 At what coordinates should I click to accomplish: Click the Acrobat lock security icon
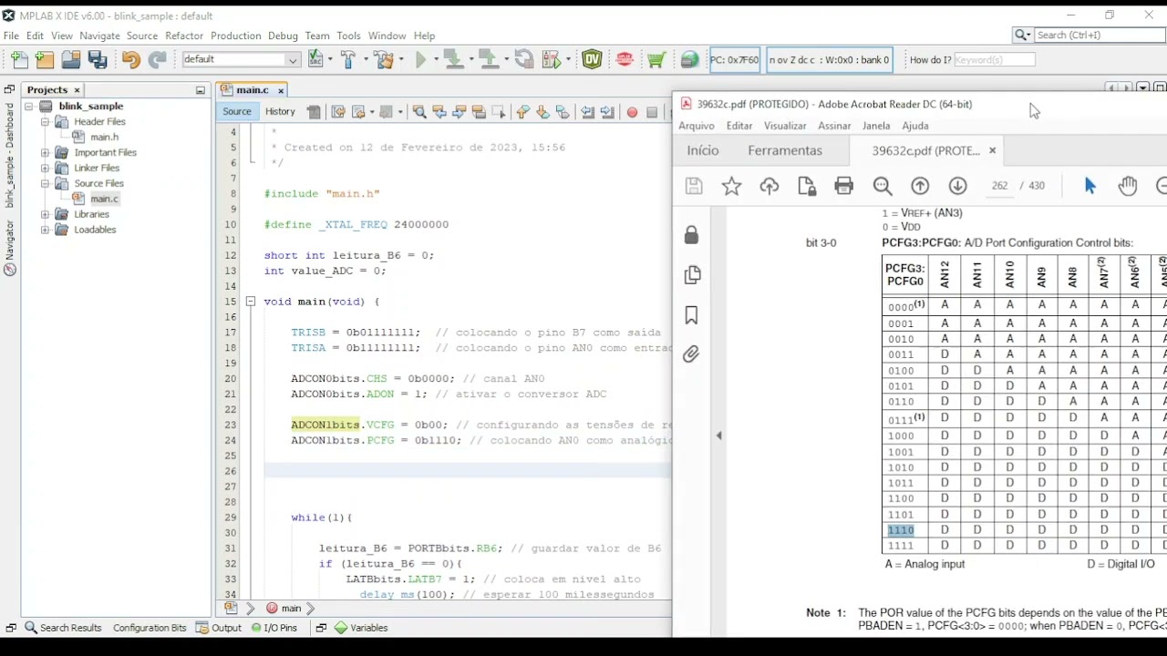(692, 235)
